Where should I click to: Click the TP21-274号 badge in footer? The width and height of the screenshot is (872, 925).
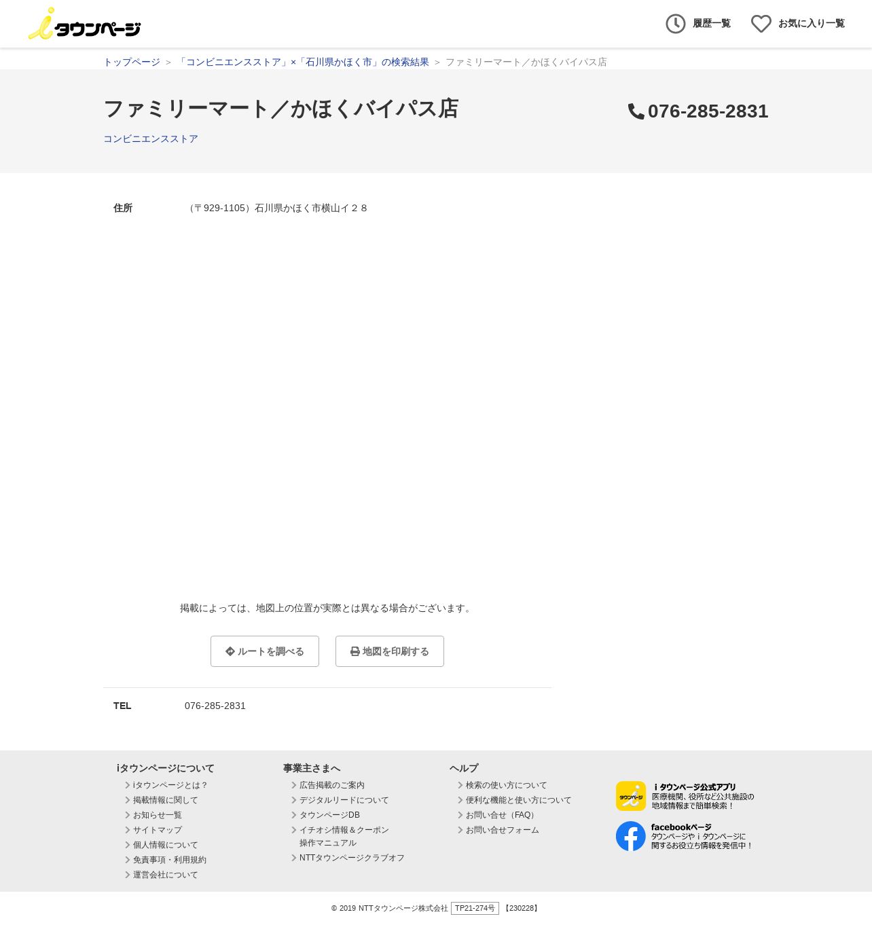pyautogui.click(x=475, y=908)
